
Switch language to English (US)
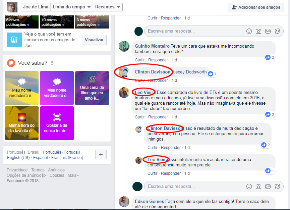click(x=18, y=157)
